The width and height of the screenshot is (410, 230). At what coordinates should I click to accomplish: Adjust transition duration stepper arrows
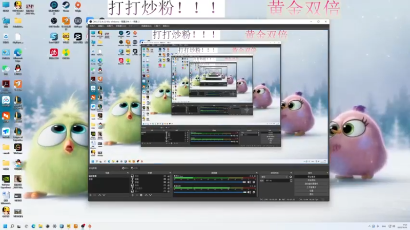(291, 180)
